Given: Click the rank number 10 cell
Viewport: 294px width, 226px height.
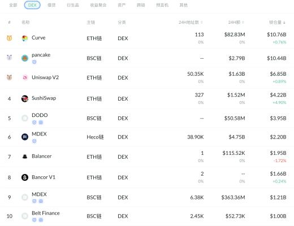Looking at the screenshot, I should (x=10, y=216).
